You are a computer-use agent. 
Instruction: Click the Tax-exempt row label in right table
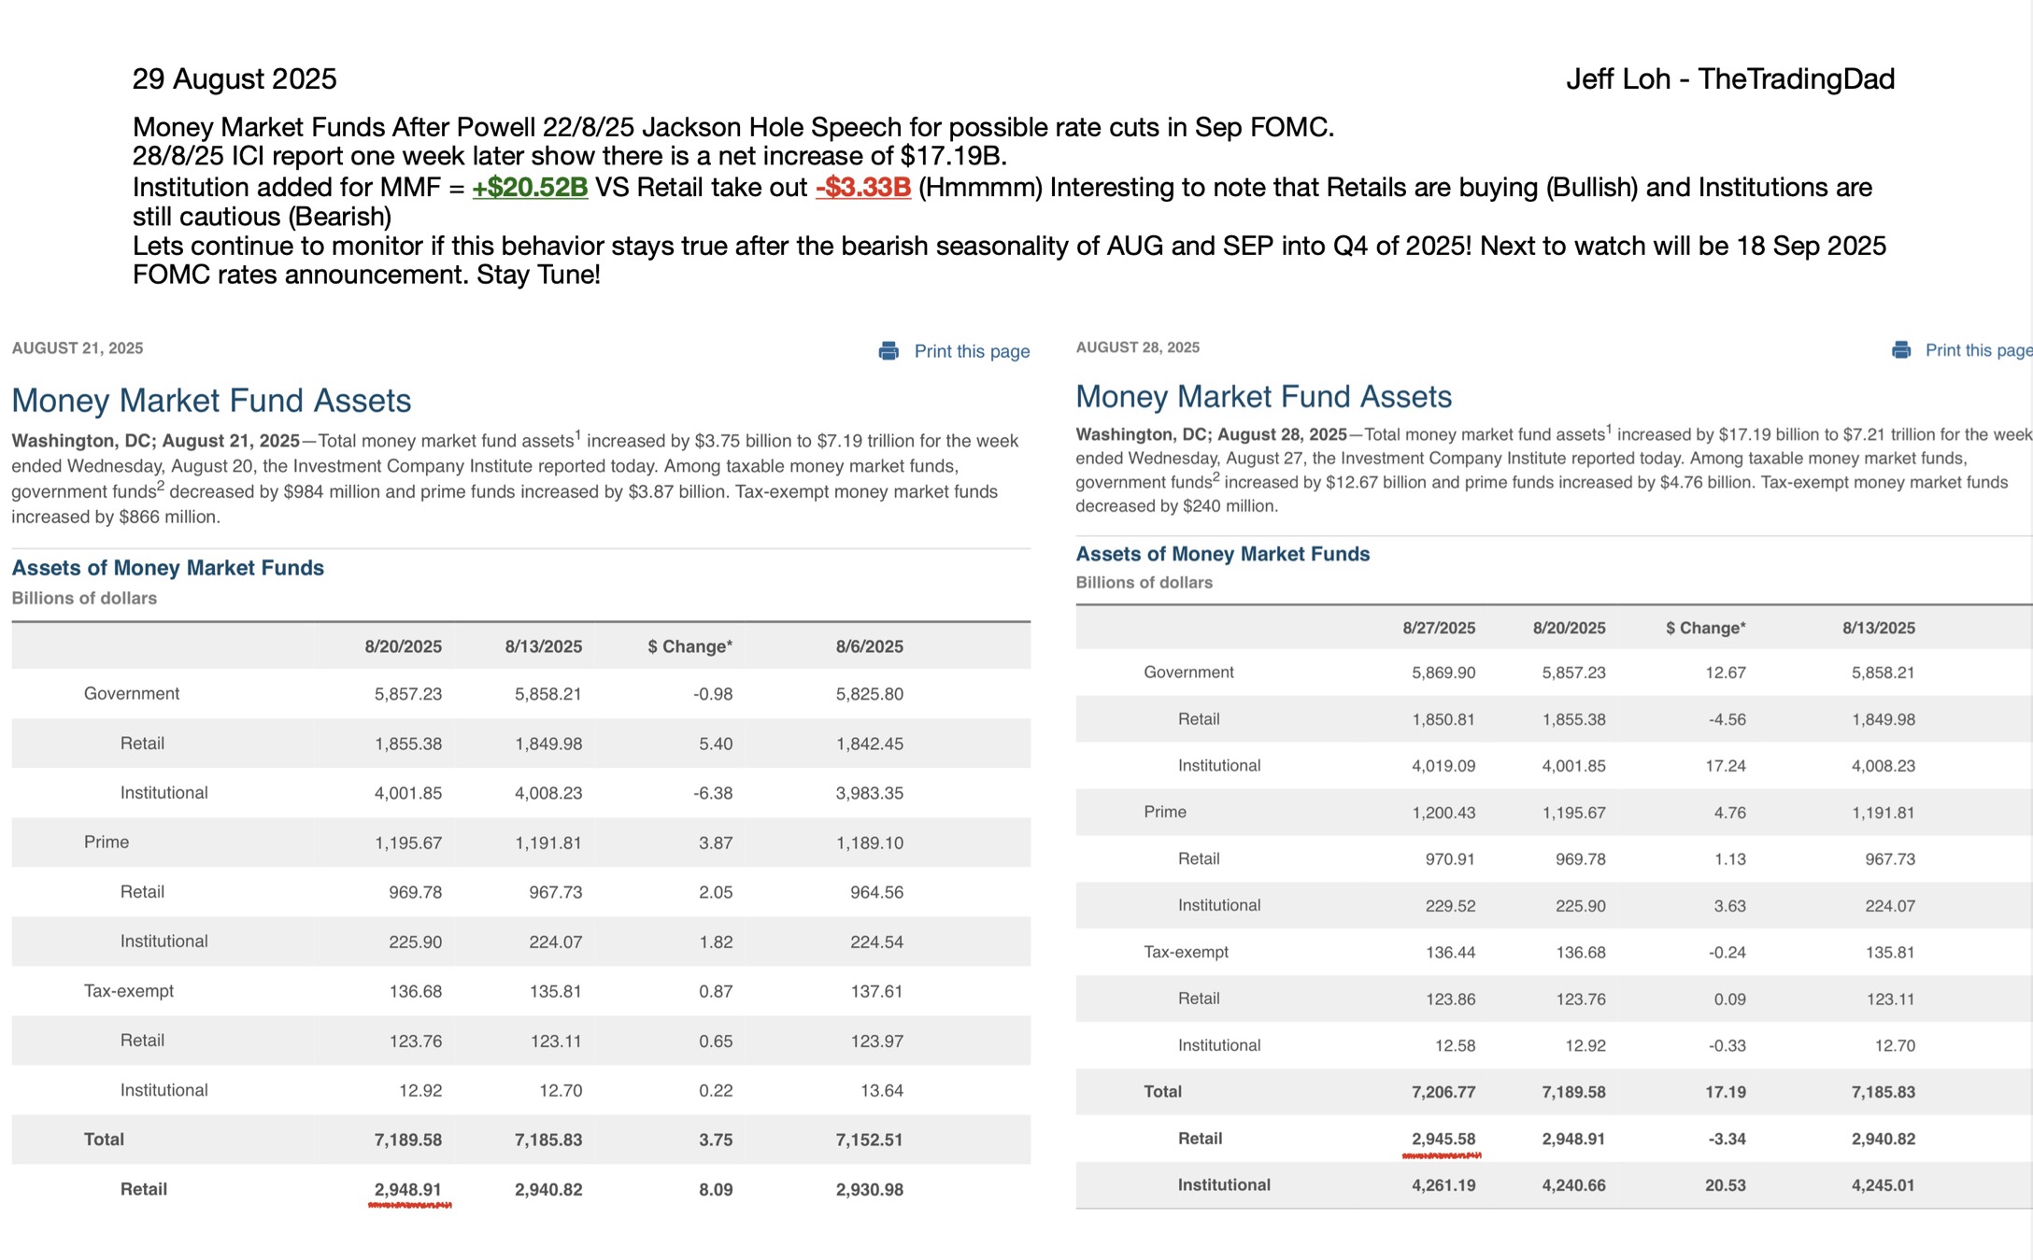tap(1186, 952)
